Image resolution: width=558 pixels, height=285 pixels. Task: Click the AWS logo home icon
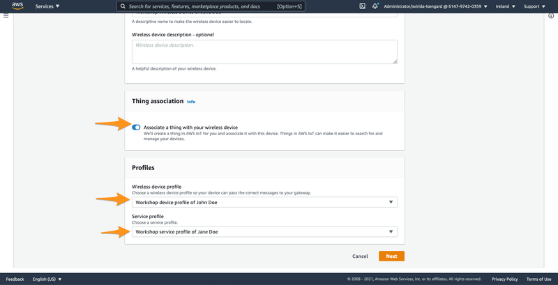point(17,6)
